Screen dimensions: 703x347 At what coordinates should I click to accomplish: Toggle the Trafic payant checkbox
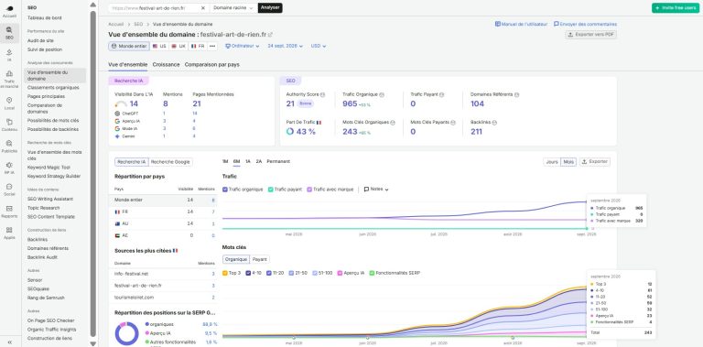click(x=271, y=190)
